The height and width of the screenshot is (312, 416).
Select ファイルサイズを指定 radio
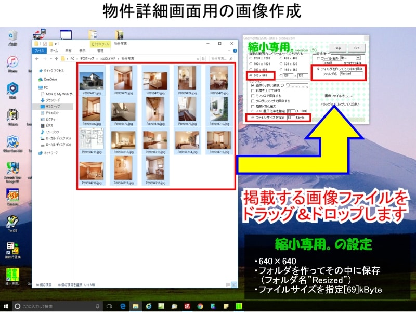point(253,118)
